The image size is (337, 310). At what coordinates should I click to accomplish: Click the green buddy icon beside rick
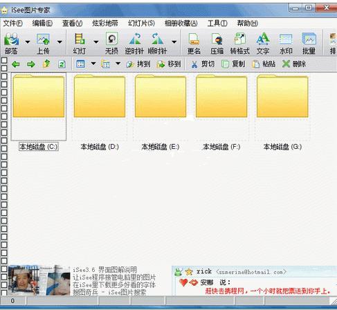point(179,272)
